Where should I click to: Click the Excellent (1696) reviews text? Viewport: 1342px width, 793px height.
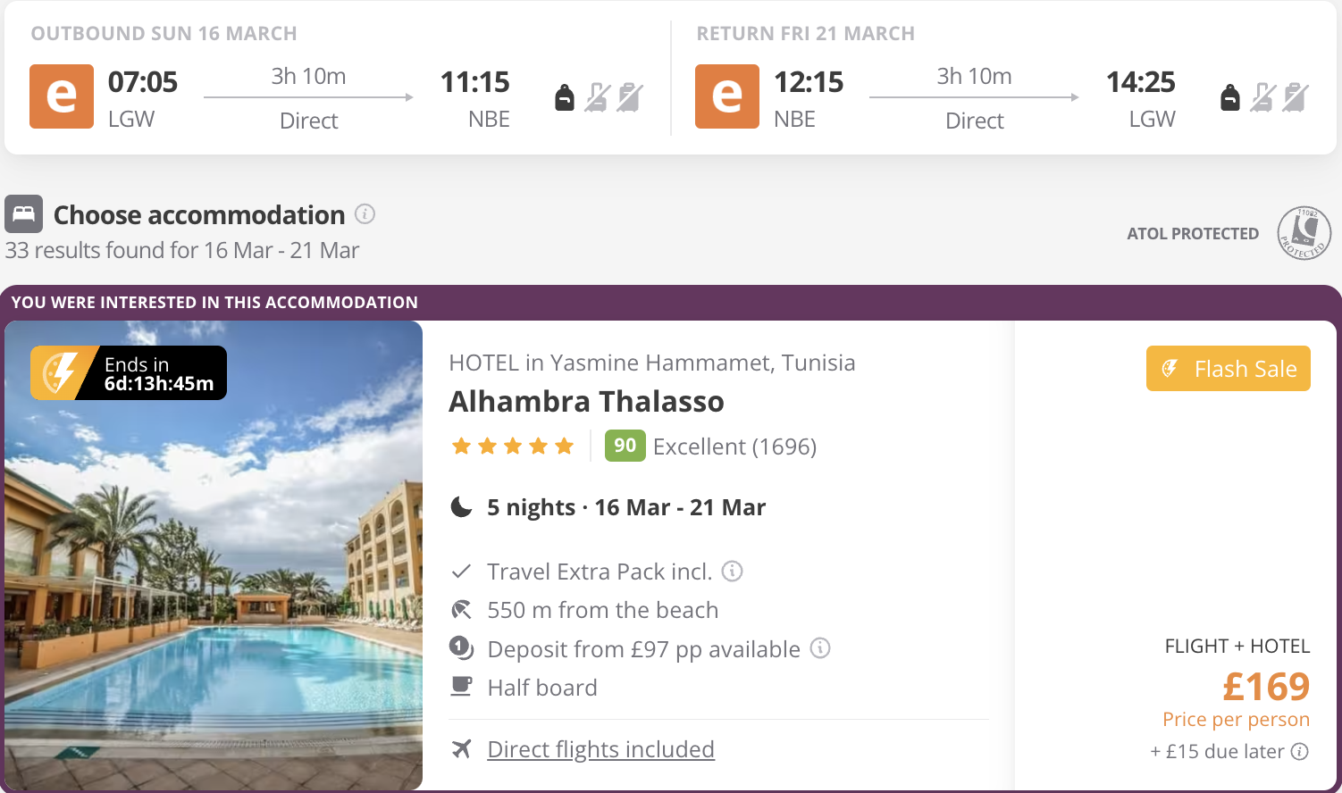(734, 447)
